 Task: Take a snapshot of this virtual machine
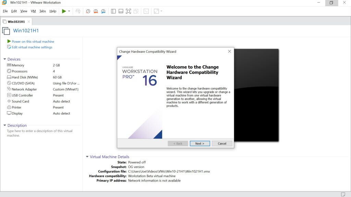[x=88, y=11]
